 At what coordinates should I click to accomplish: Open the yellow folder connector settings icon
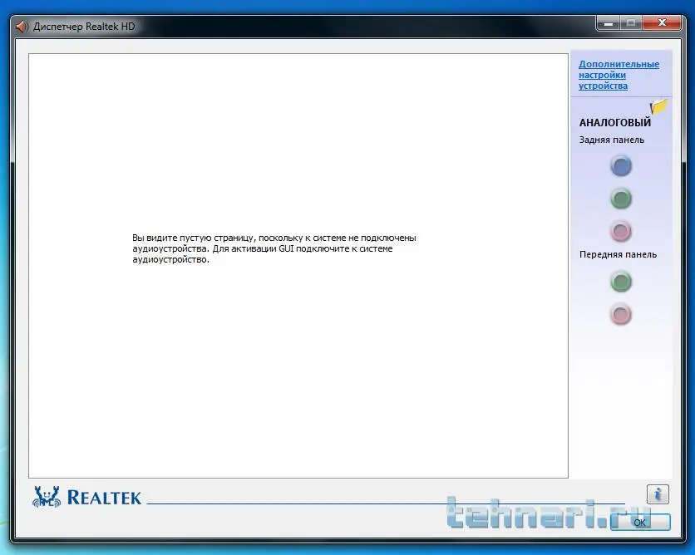coord(658,106)
